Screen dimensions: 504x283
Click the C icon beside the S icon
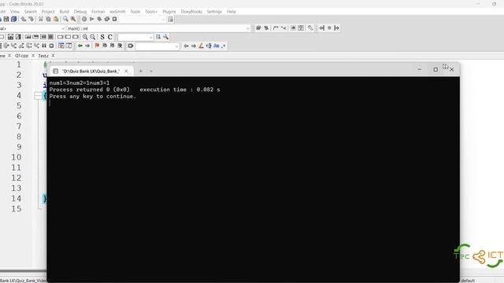110,37
